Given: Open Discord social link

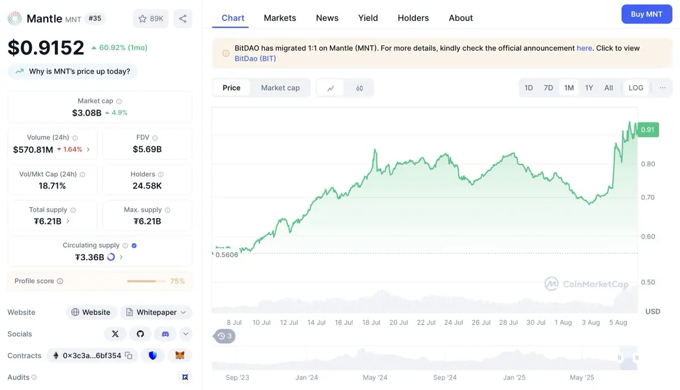Looking at the screenshot, I should point(165,334).
